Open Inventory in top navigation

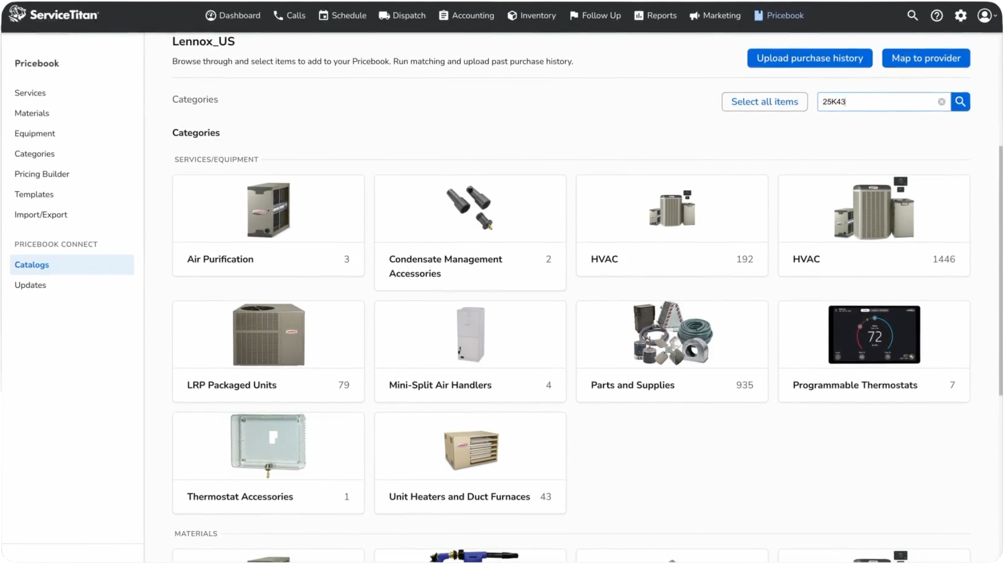coord(531,16)
